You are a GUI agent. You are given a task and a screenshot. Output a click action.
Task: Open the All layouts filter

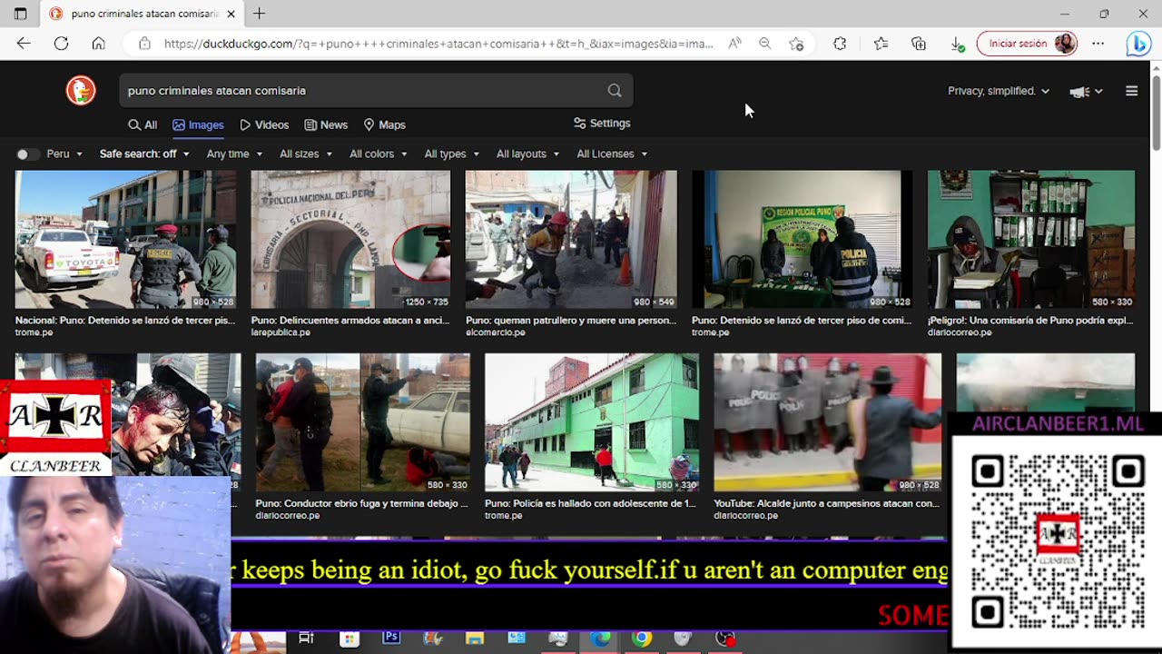click(527, 154)
